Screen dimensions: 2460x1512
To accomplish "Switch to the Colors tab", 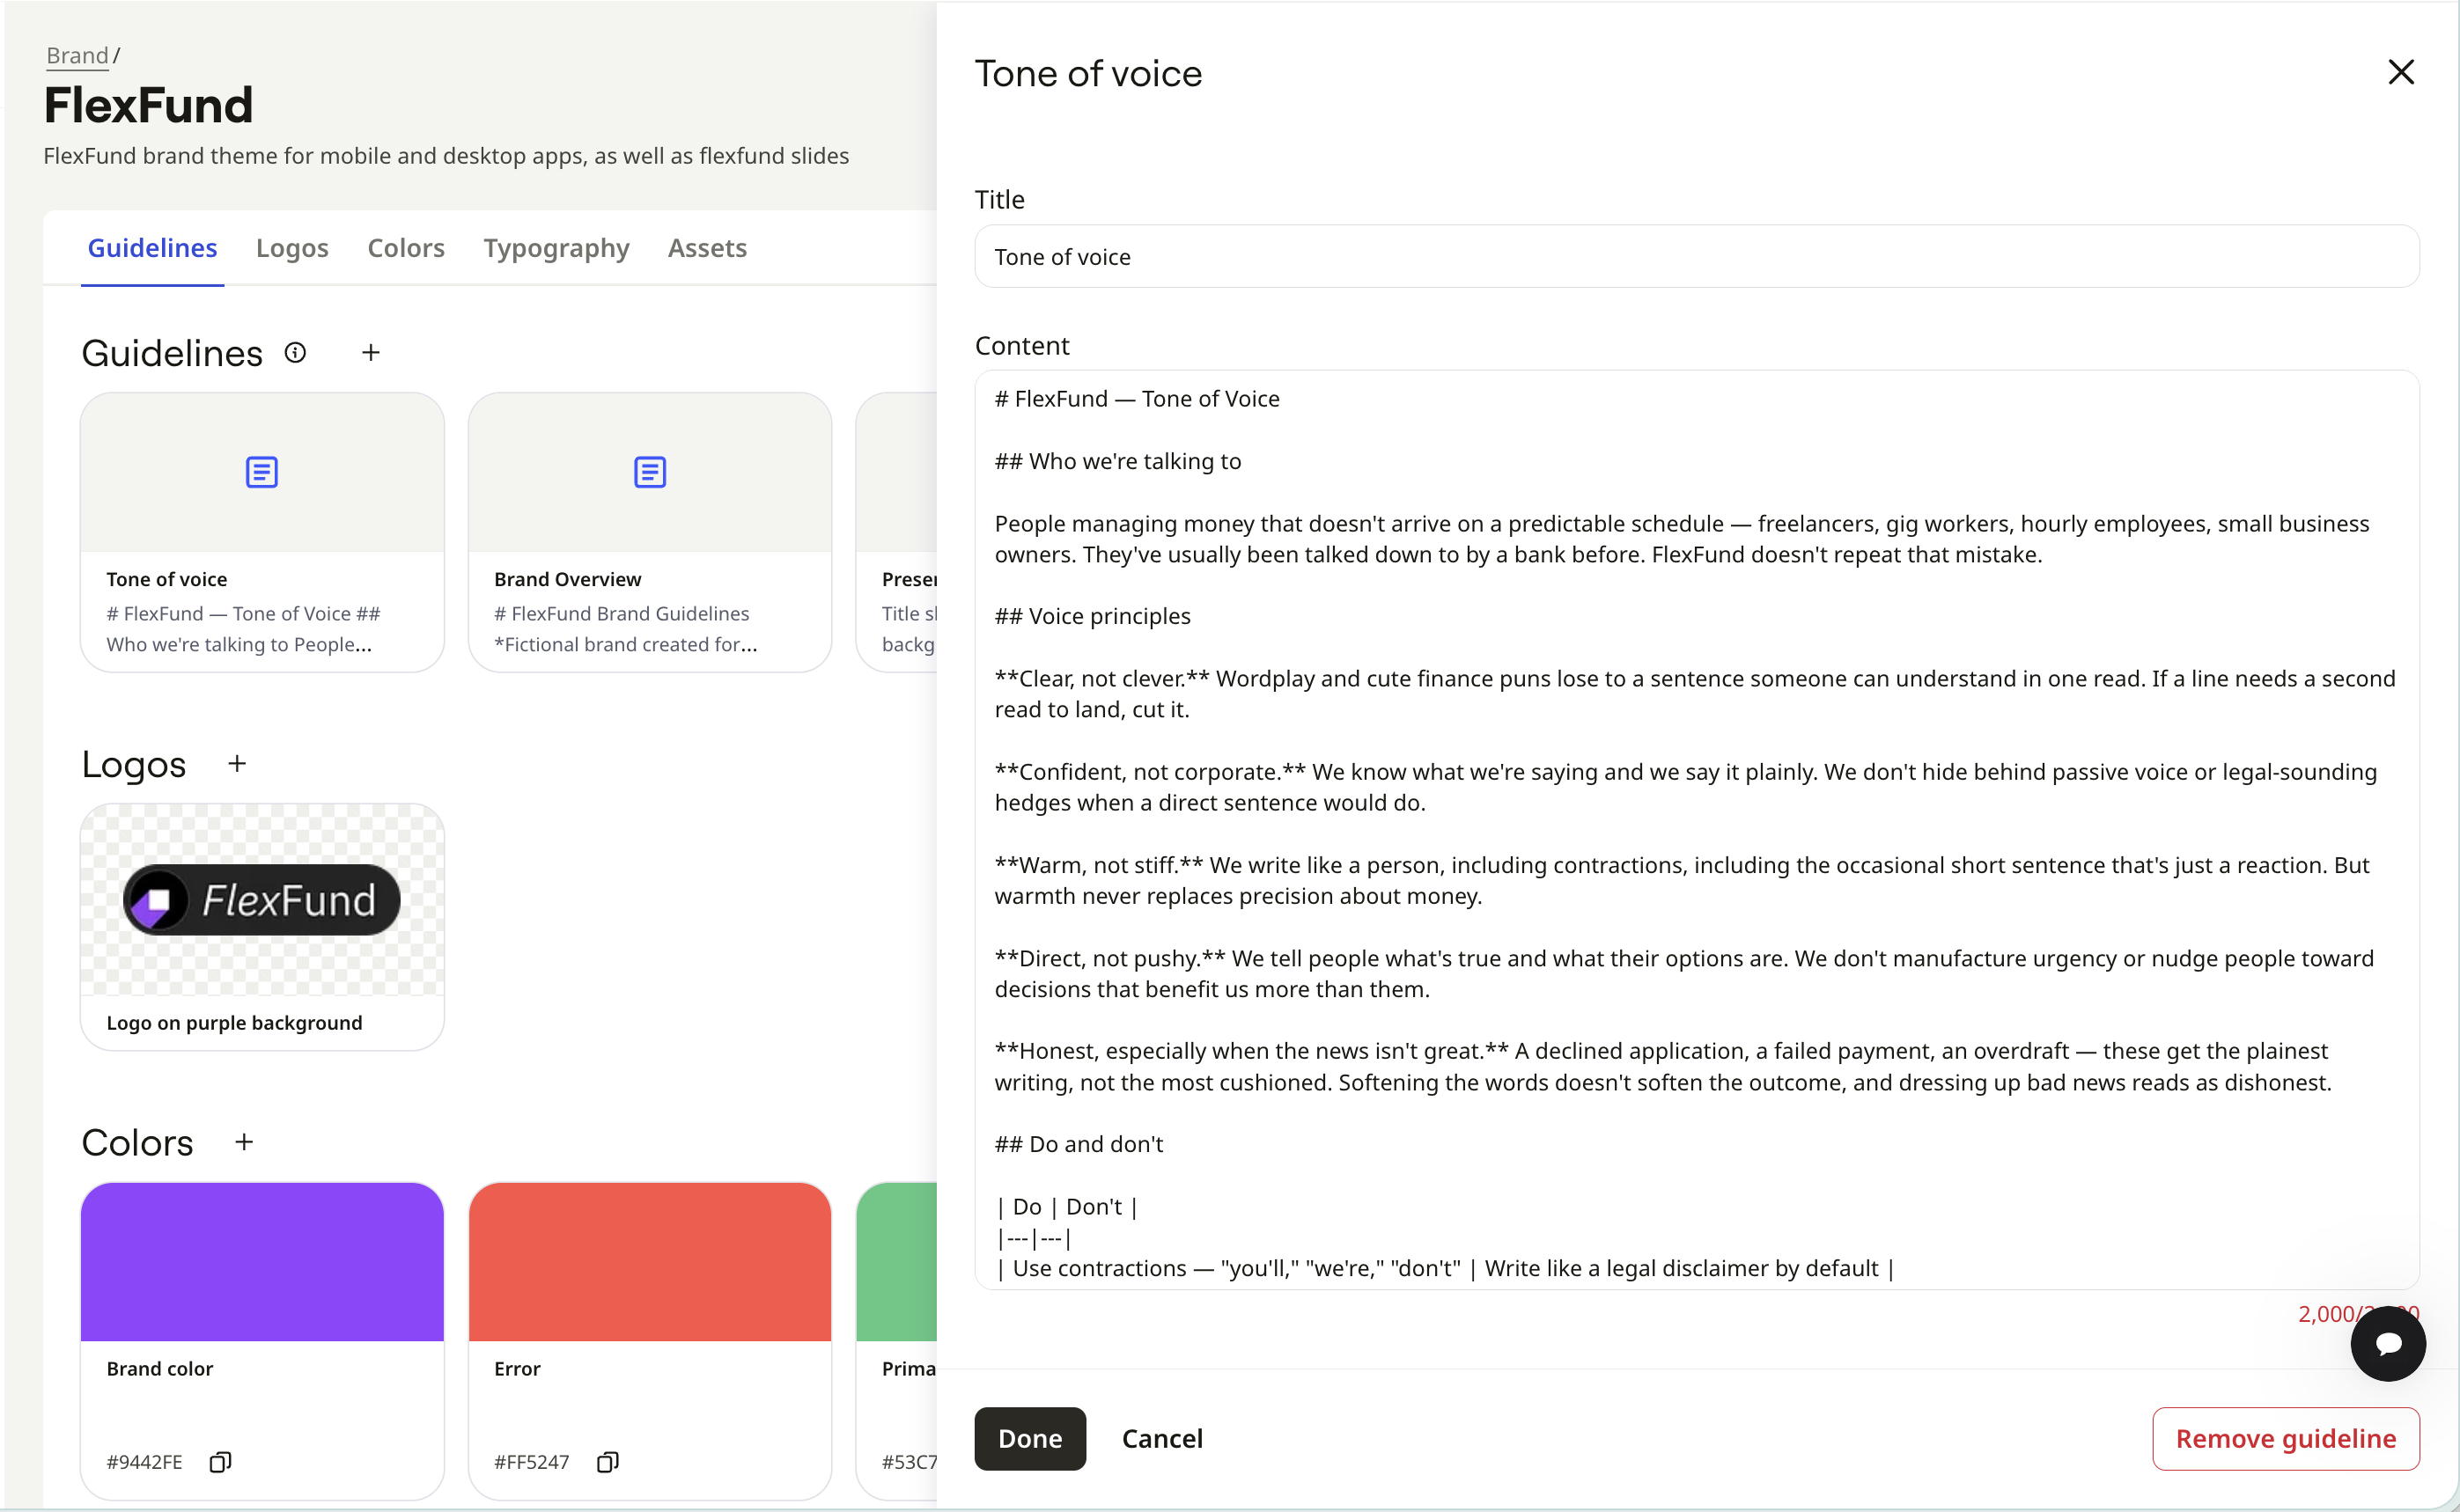I will coord(406,248).
